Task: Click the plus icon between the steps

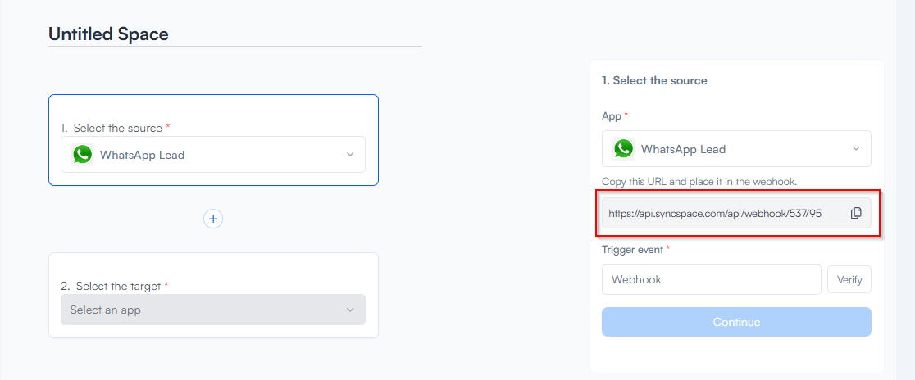Action: [x=213, y=219]
